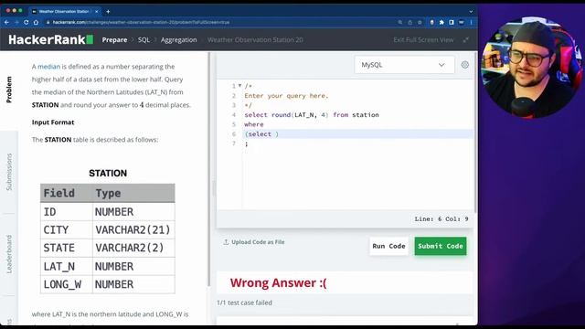Go to Prepare in breadcrumb
The width and height of the screenshot is (585, 329).
pos(114,40)
